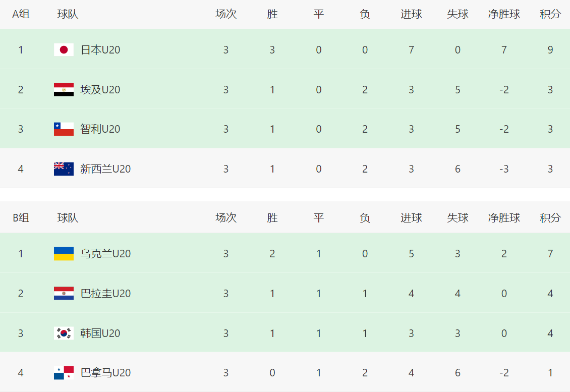Click the 积分 column header in A组
This screenshot has width=570, height=392.
[x=550, y=15]
